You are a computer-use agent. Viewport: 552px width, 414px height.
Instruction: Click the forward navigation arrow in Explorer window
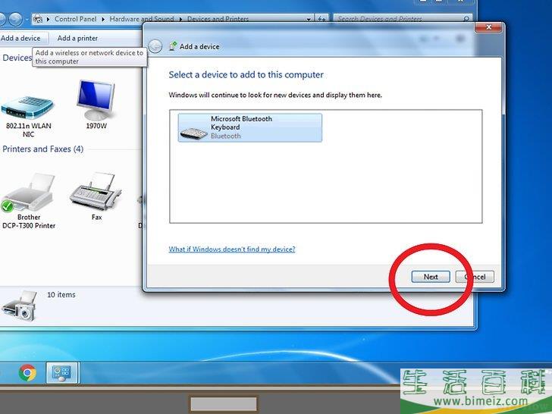click(15, 19)
